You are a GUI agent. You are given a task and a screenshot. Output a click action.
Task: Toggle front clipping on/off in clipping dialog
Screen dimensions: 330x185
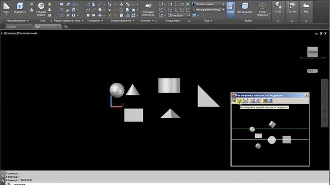tap(265, 101)
